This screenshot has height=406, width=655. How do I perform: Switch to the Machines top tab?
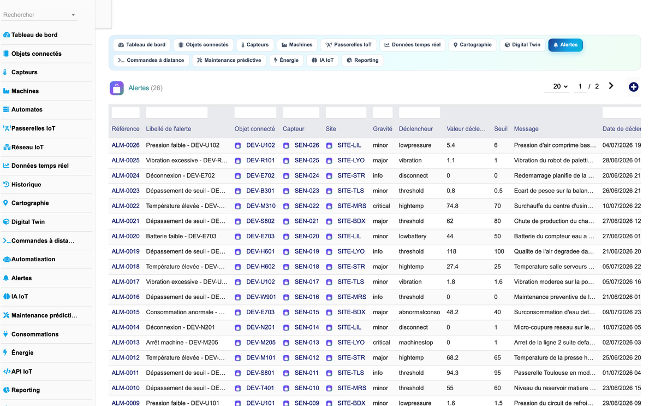pyautogui.click(x=297, y=45)
